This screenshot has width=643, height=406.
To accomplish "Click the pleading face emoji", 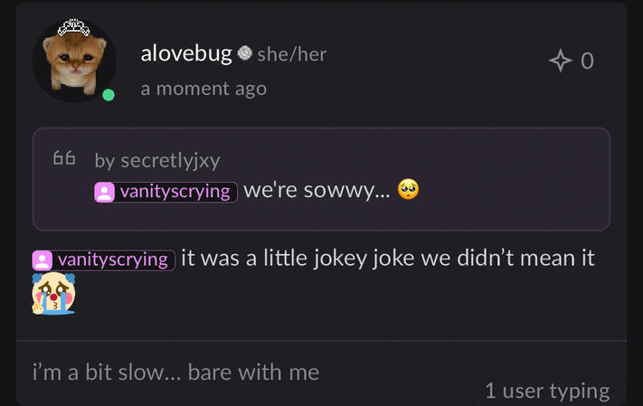I will click(x=409, y=191).
